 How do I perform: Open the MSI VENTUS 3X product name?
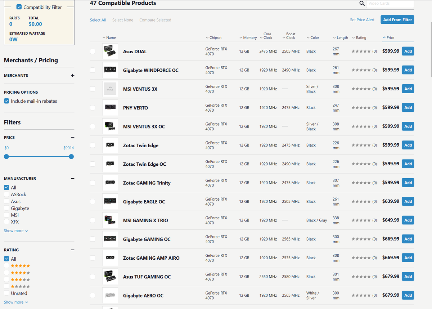coord(140,89)
